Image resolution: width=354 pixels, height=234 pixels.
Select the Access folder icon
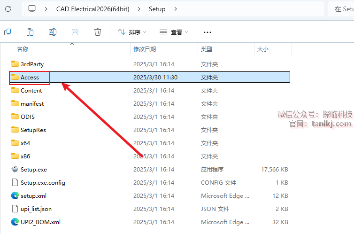(15, 77)
